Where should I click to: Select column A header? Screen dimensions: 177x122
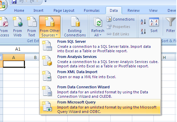tap(13, 57)
